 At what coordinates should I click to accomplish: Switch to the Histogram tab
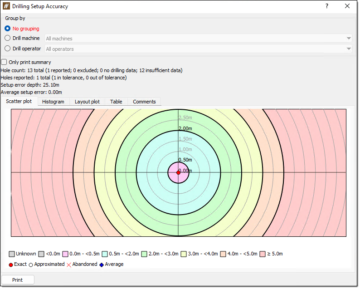53,102
